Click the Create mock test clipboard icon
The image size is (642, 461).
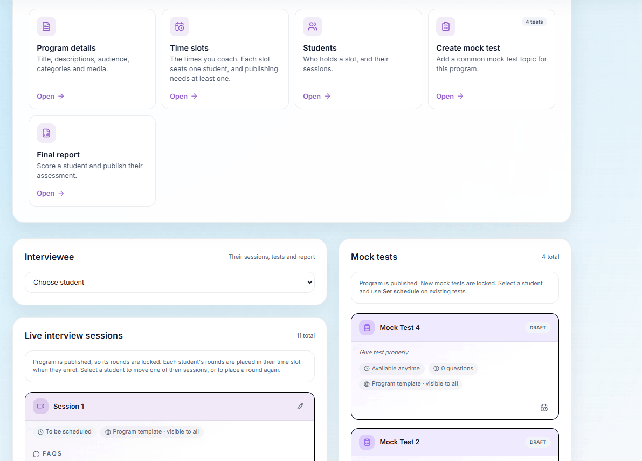tap(445, 26)
